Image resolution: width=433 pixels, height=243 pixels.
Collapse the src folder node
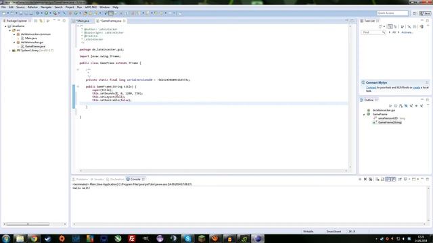coord(10,30)
